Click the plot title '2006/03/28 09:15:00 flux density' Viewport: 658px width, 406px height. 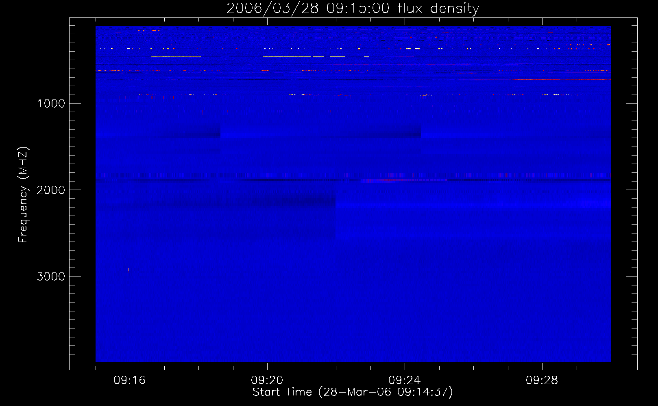[353, 9]
